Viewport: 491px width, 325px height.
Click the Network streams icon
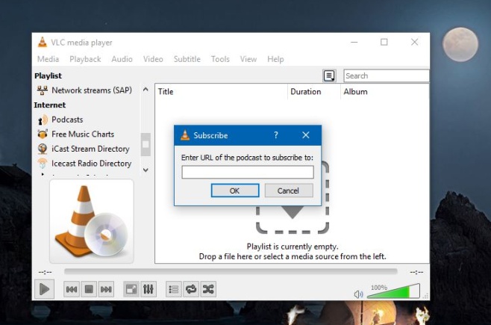tap(43, 90)
